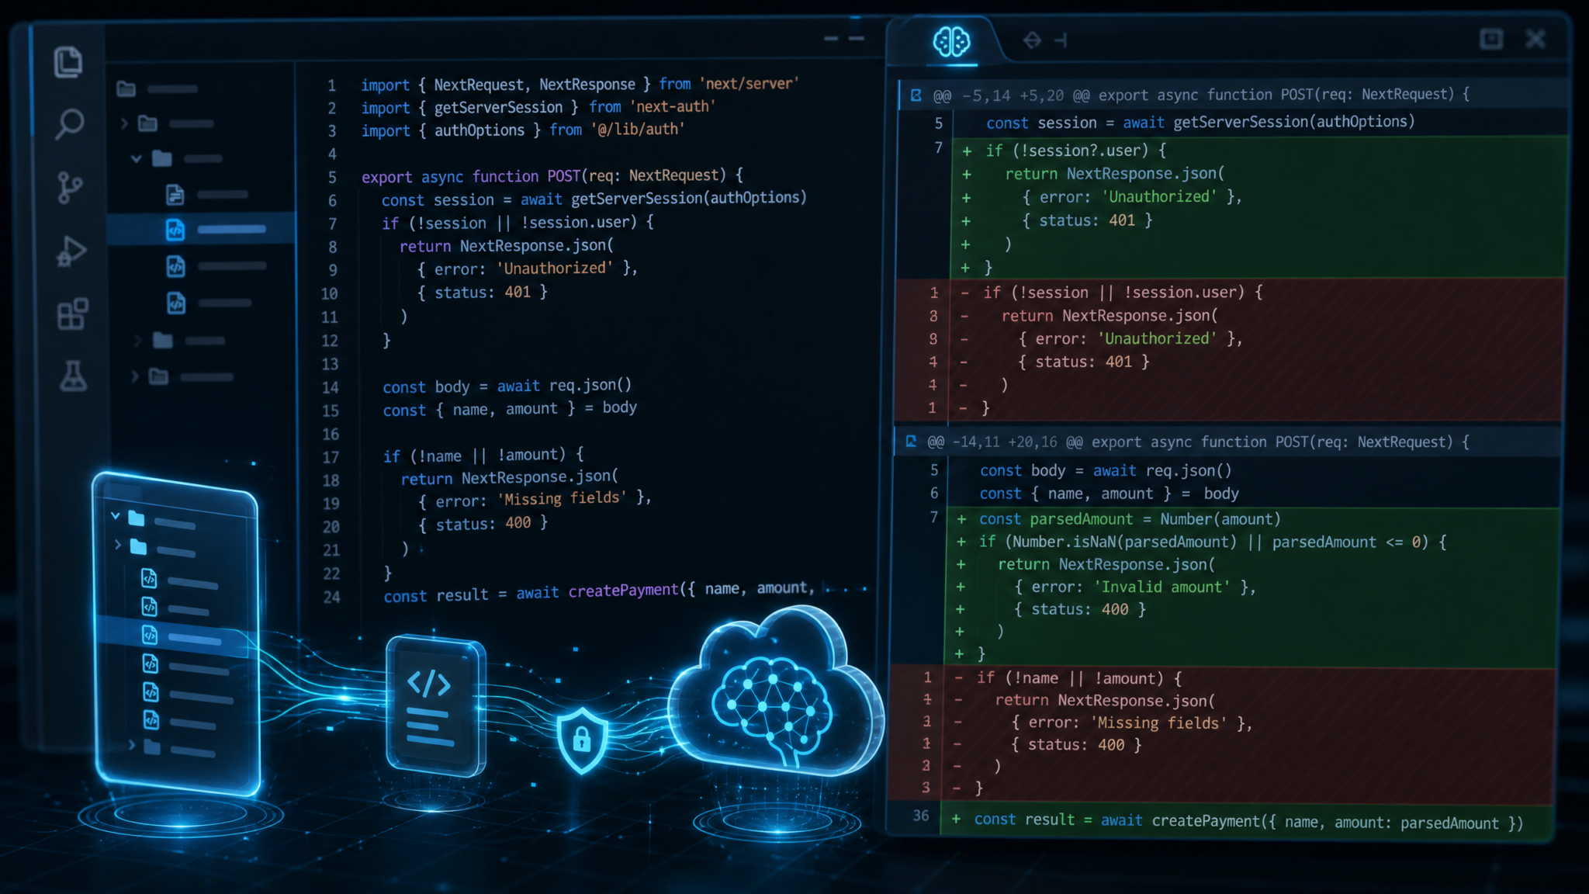The width and height of the screenshot is (1589, 894).
Task: Open the Testing flask icon
Action: pos(74,376)
